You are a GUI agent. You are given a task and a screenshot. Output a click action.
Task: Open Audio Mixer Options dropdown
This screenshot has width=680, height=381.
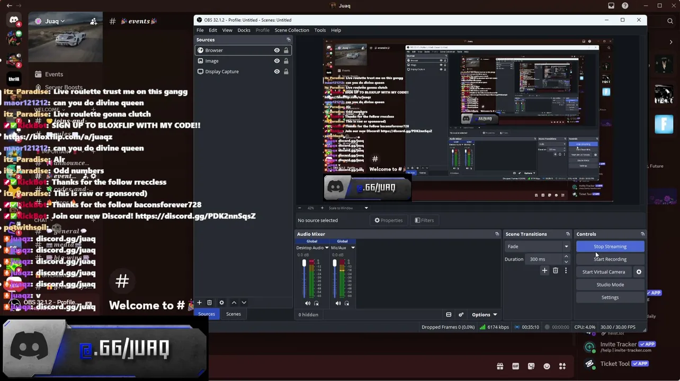(485, 315)
